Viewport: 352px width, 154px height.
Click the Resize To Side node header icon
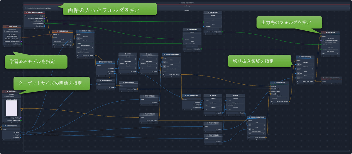click(x=80, y=31)
